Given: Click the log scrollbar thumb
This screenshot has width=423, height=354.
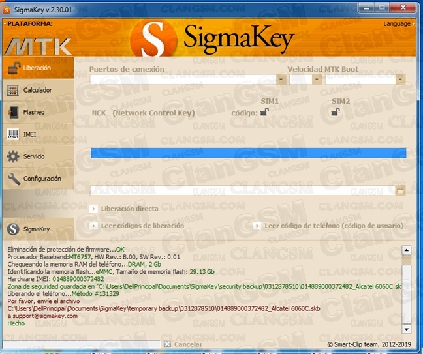Looking at the screenshot, I should [406, 293].
